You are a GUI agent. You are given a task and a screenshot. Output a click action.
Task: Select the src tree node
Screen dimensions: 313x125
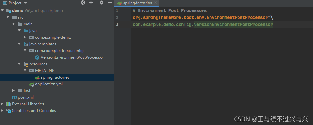[x=21, y=17]
